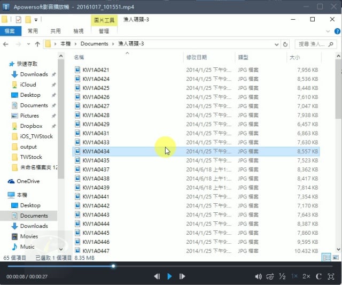The height and width of the screenshot is (285, 342).
Task: Select the 圖片工具 contextual tab
Action: (x=104, y=20)
